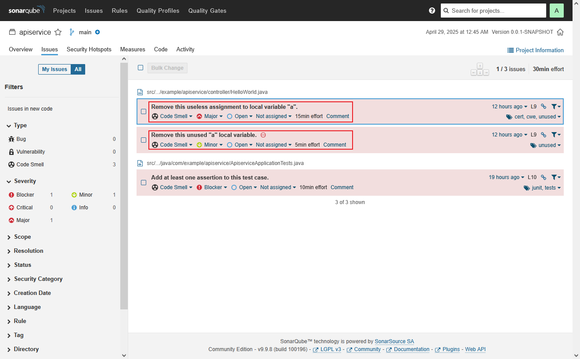Check the useless assignment issue checkbox
This screenshot has height=359, width=580.
point(144,111)
